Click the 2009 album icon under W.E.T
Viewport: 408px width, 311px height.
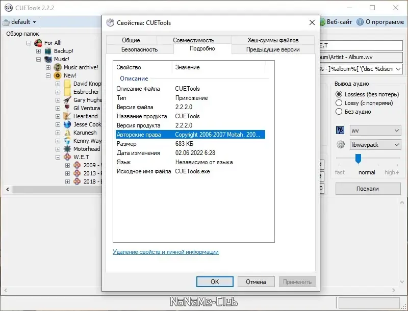pyautogui.click(x=77, y=165)
